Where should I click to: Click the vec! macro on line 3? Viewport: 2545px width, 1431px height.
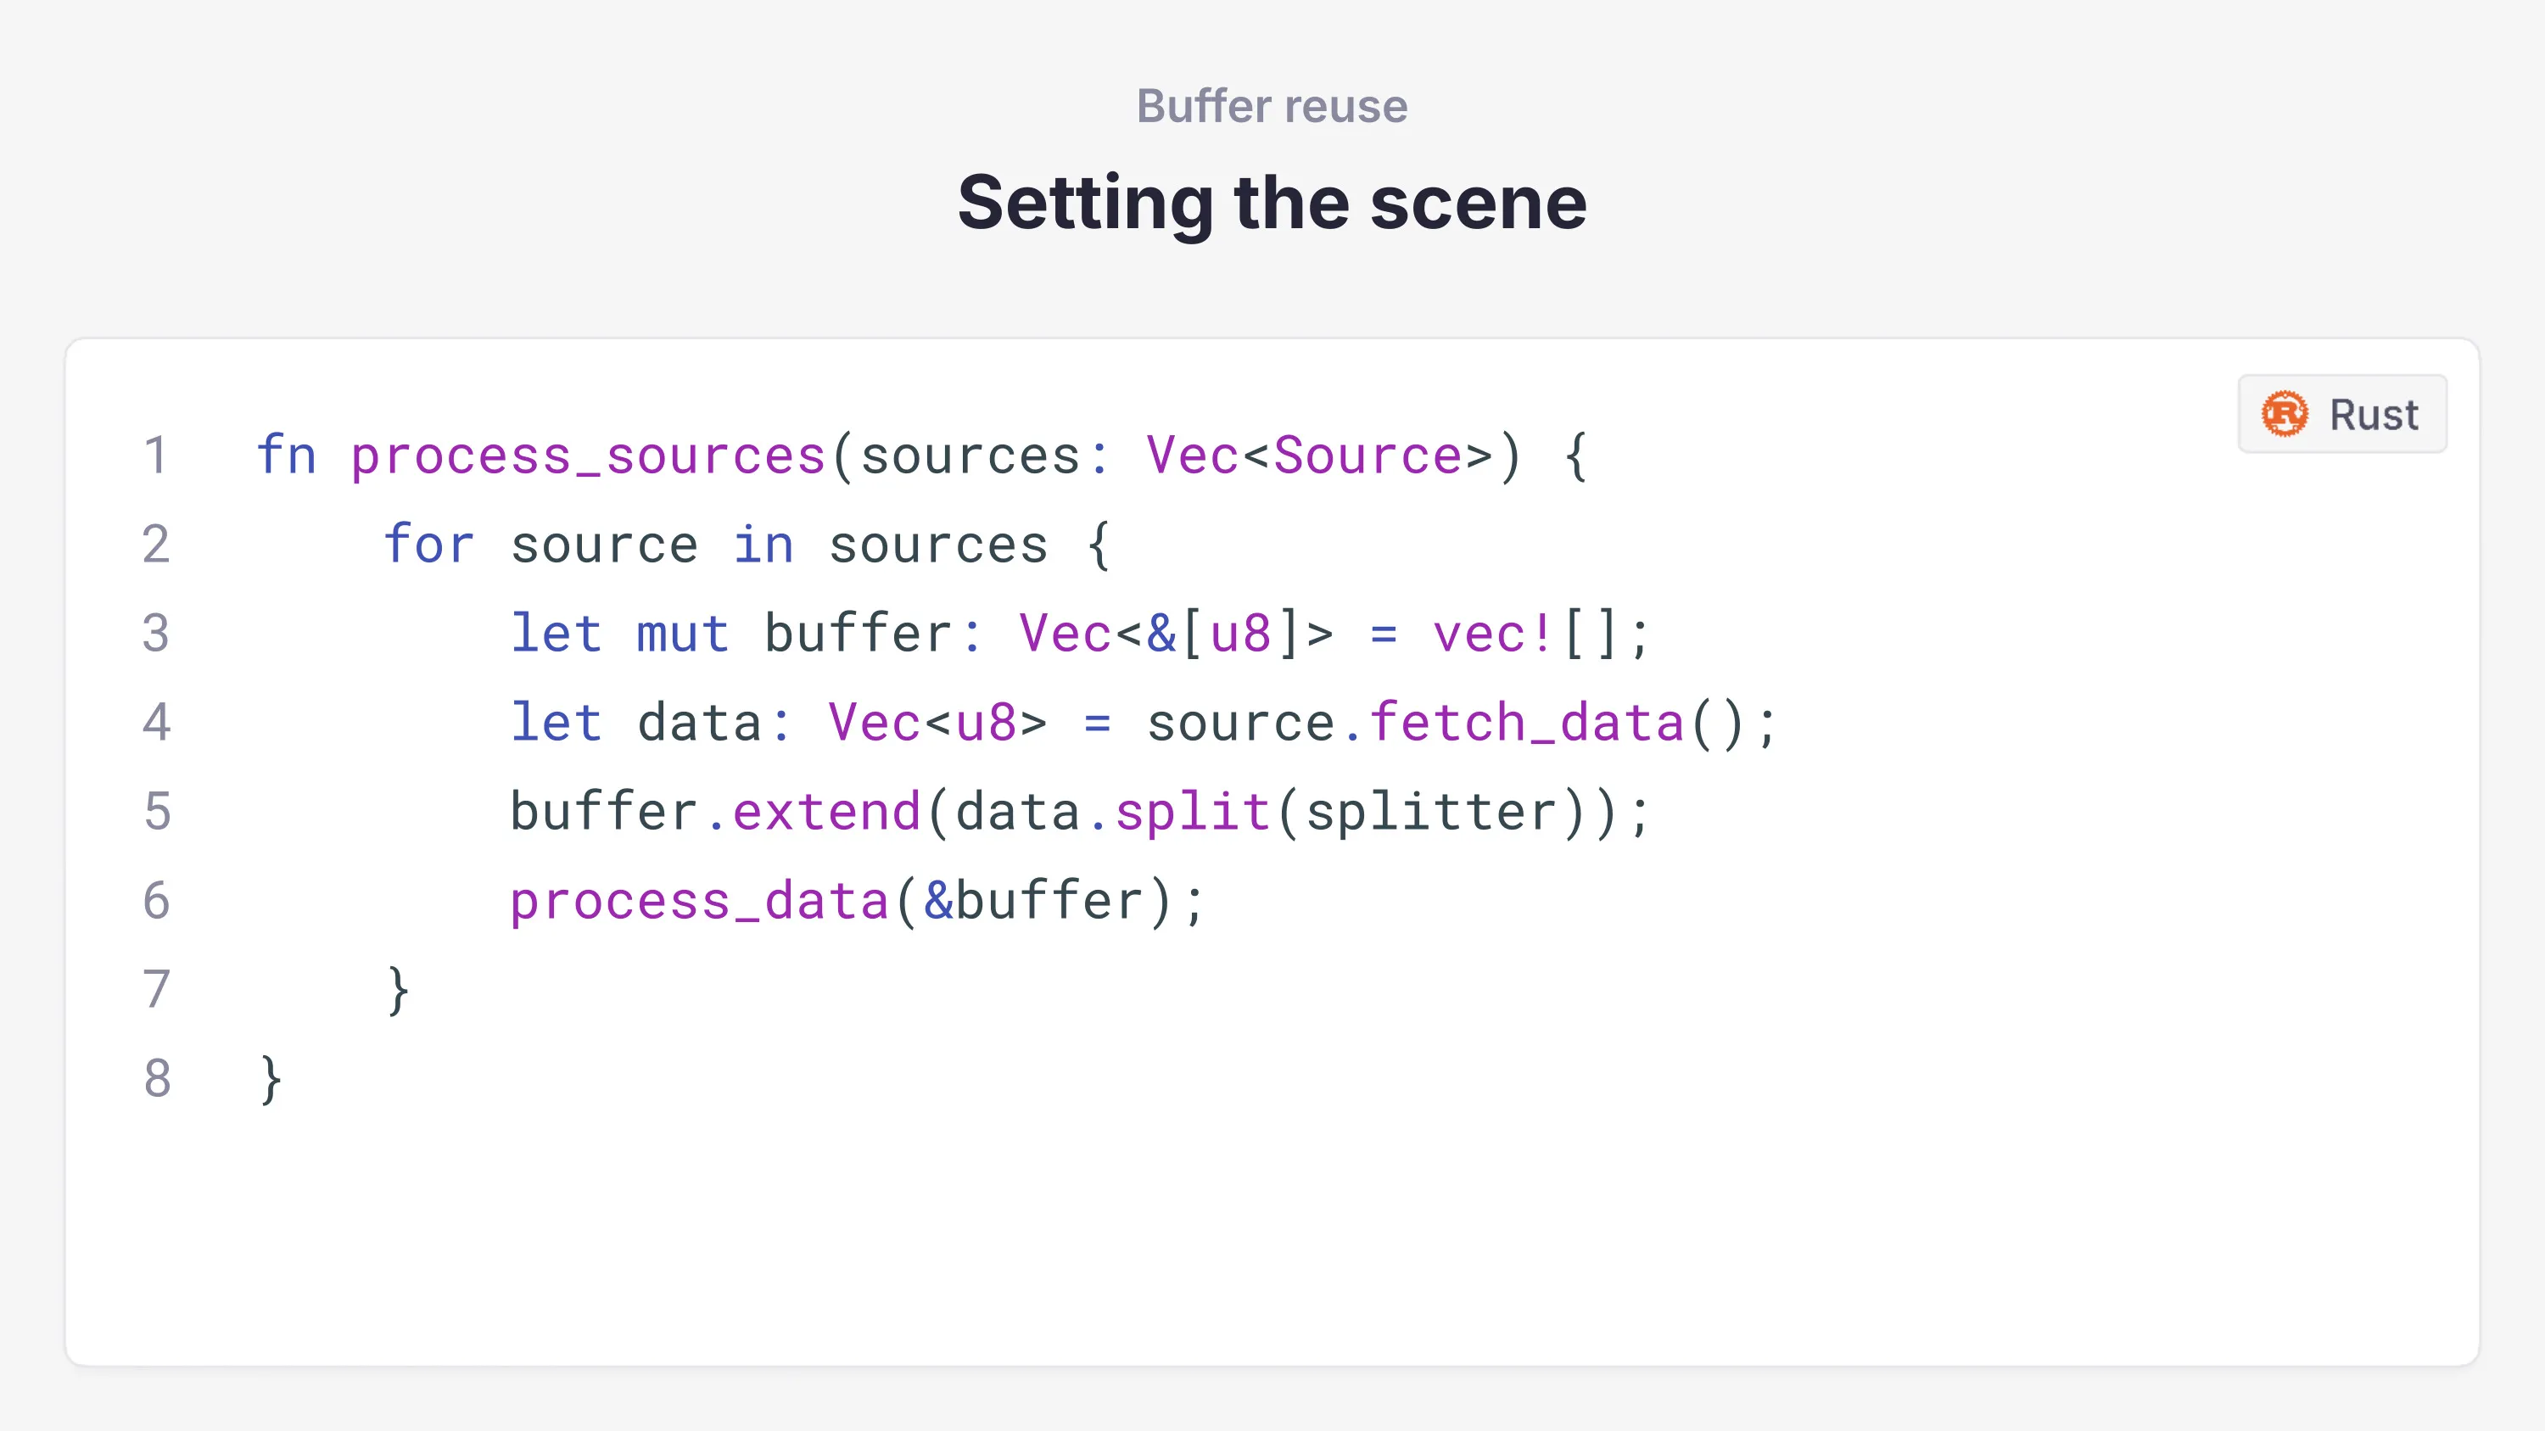point(1492,634)
